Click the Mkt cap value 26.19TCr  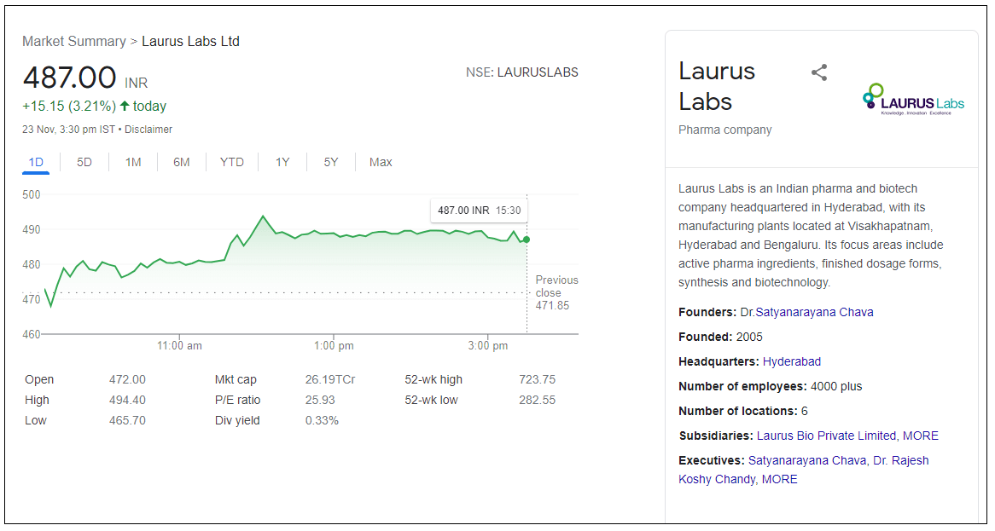pyautogui.click(x=330, y=379)
